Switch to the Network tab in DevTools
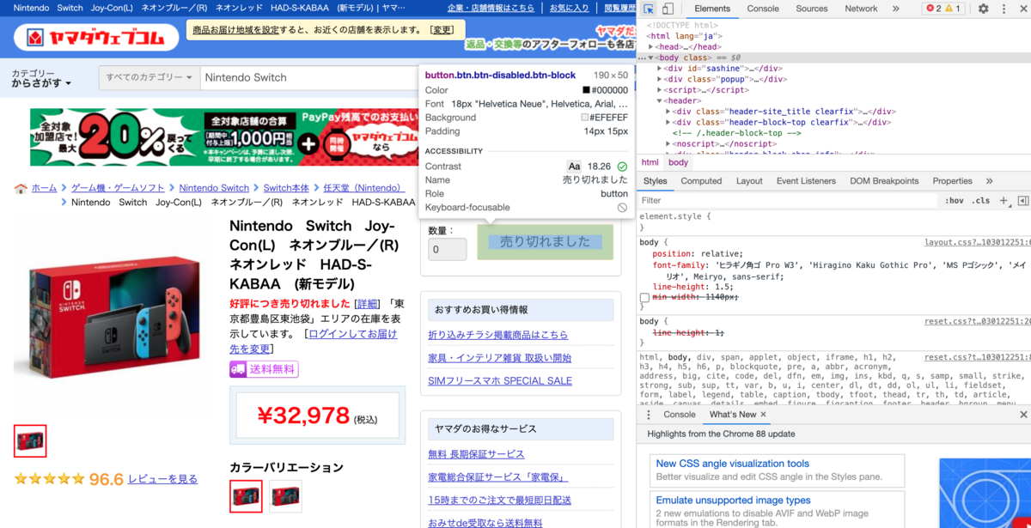 [860, 8]
